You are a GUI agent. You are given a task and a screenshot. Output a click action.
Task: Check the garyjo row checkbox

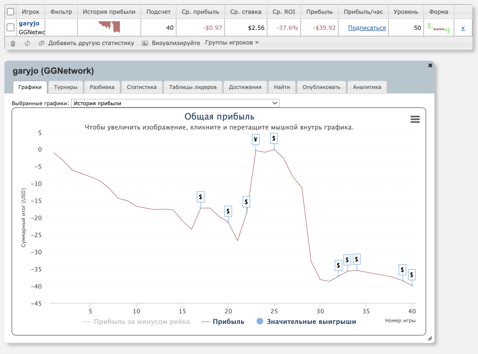click(x=10, y=27)
